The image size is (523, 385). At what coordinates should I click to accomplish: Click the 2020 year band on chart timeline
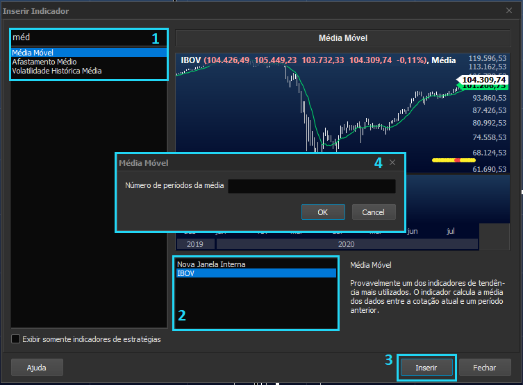347,244
